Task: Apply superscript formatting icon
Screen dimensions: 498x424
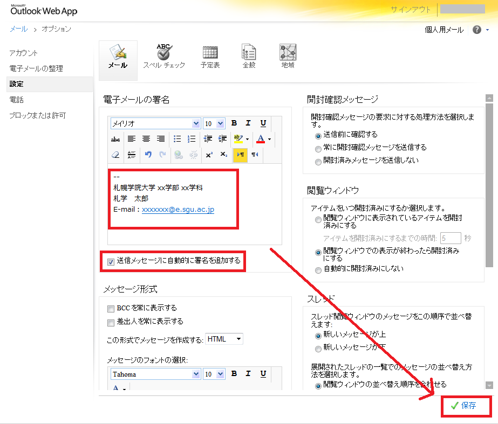Action: pyautogui.click(x=208, y=155)
